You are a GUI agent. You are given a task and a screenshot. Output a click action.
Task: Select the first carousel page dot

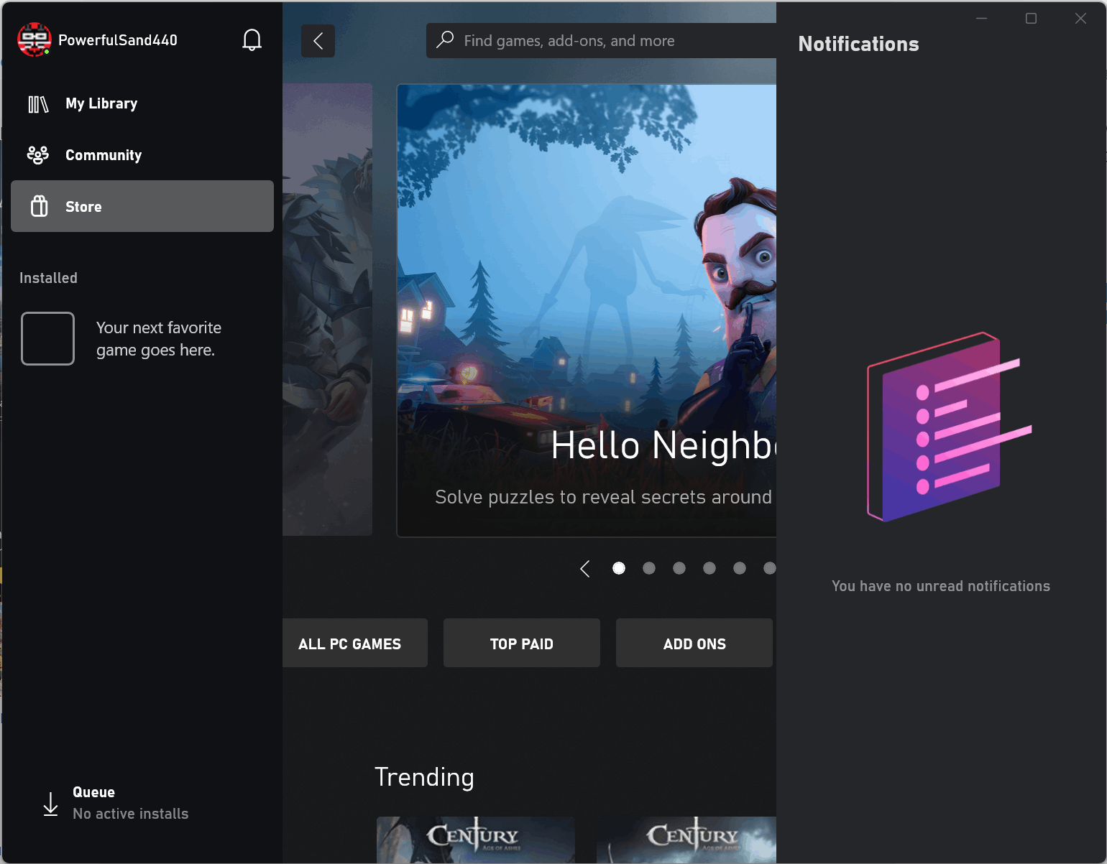(x=619, y=568)
